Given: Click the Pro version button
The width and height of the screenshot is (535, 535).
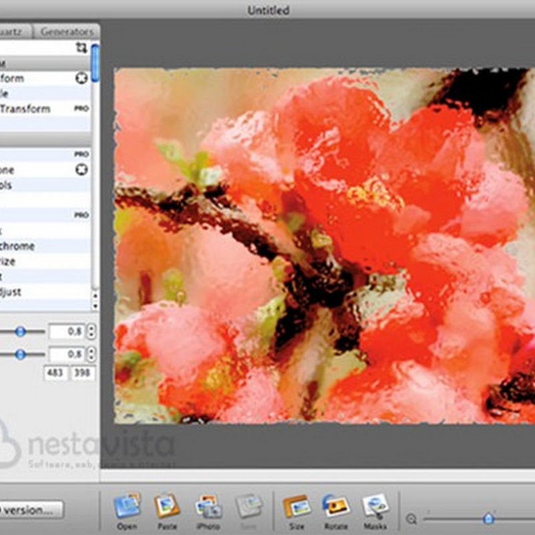Looking at the screenshot, I should coord(30,510).
